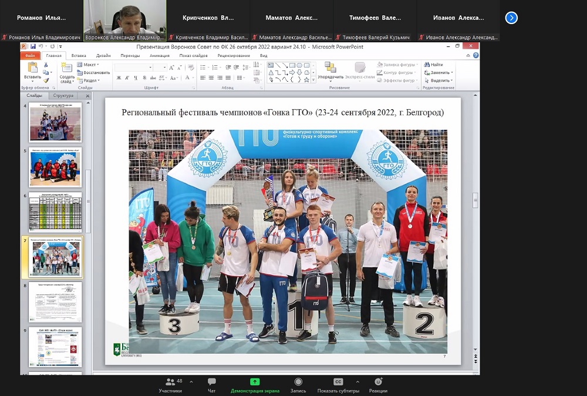Viewport: 587px width, 396px height.
Task: Open the Reactions (Реакции) icon
Action: pyautogui.click(x=378, y=382)
